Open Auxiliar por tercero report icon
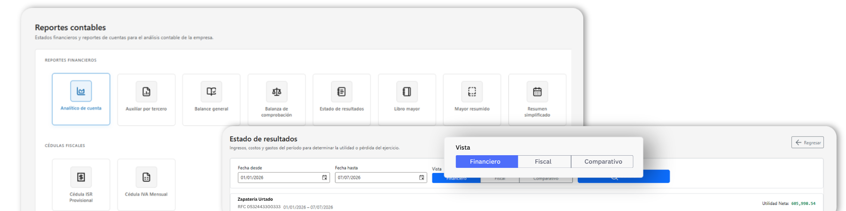 (x=146, y=91)
